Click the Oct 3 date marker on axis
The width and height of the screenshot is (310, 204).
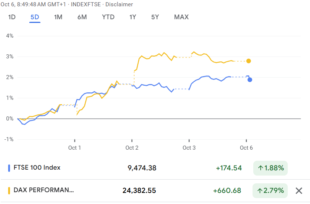(x=189, y=148)
